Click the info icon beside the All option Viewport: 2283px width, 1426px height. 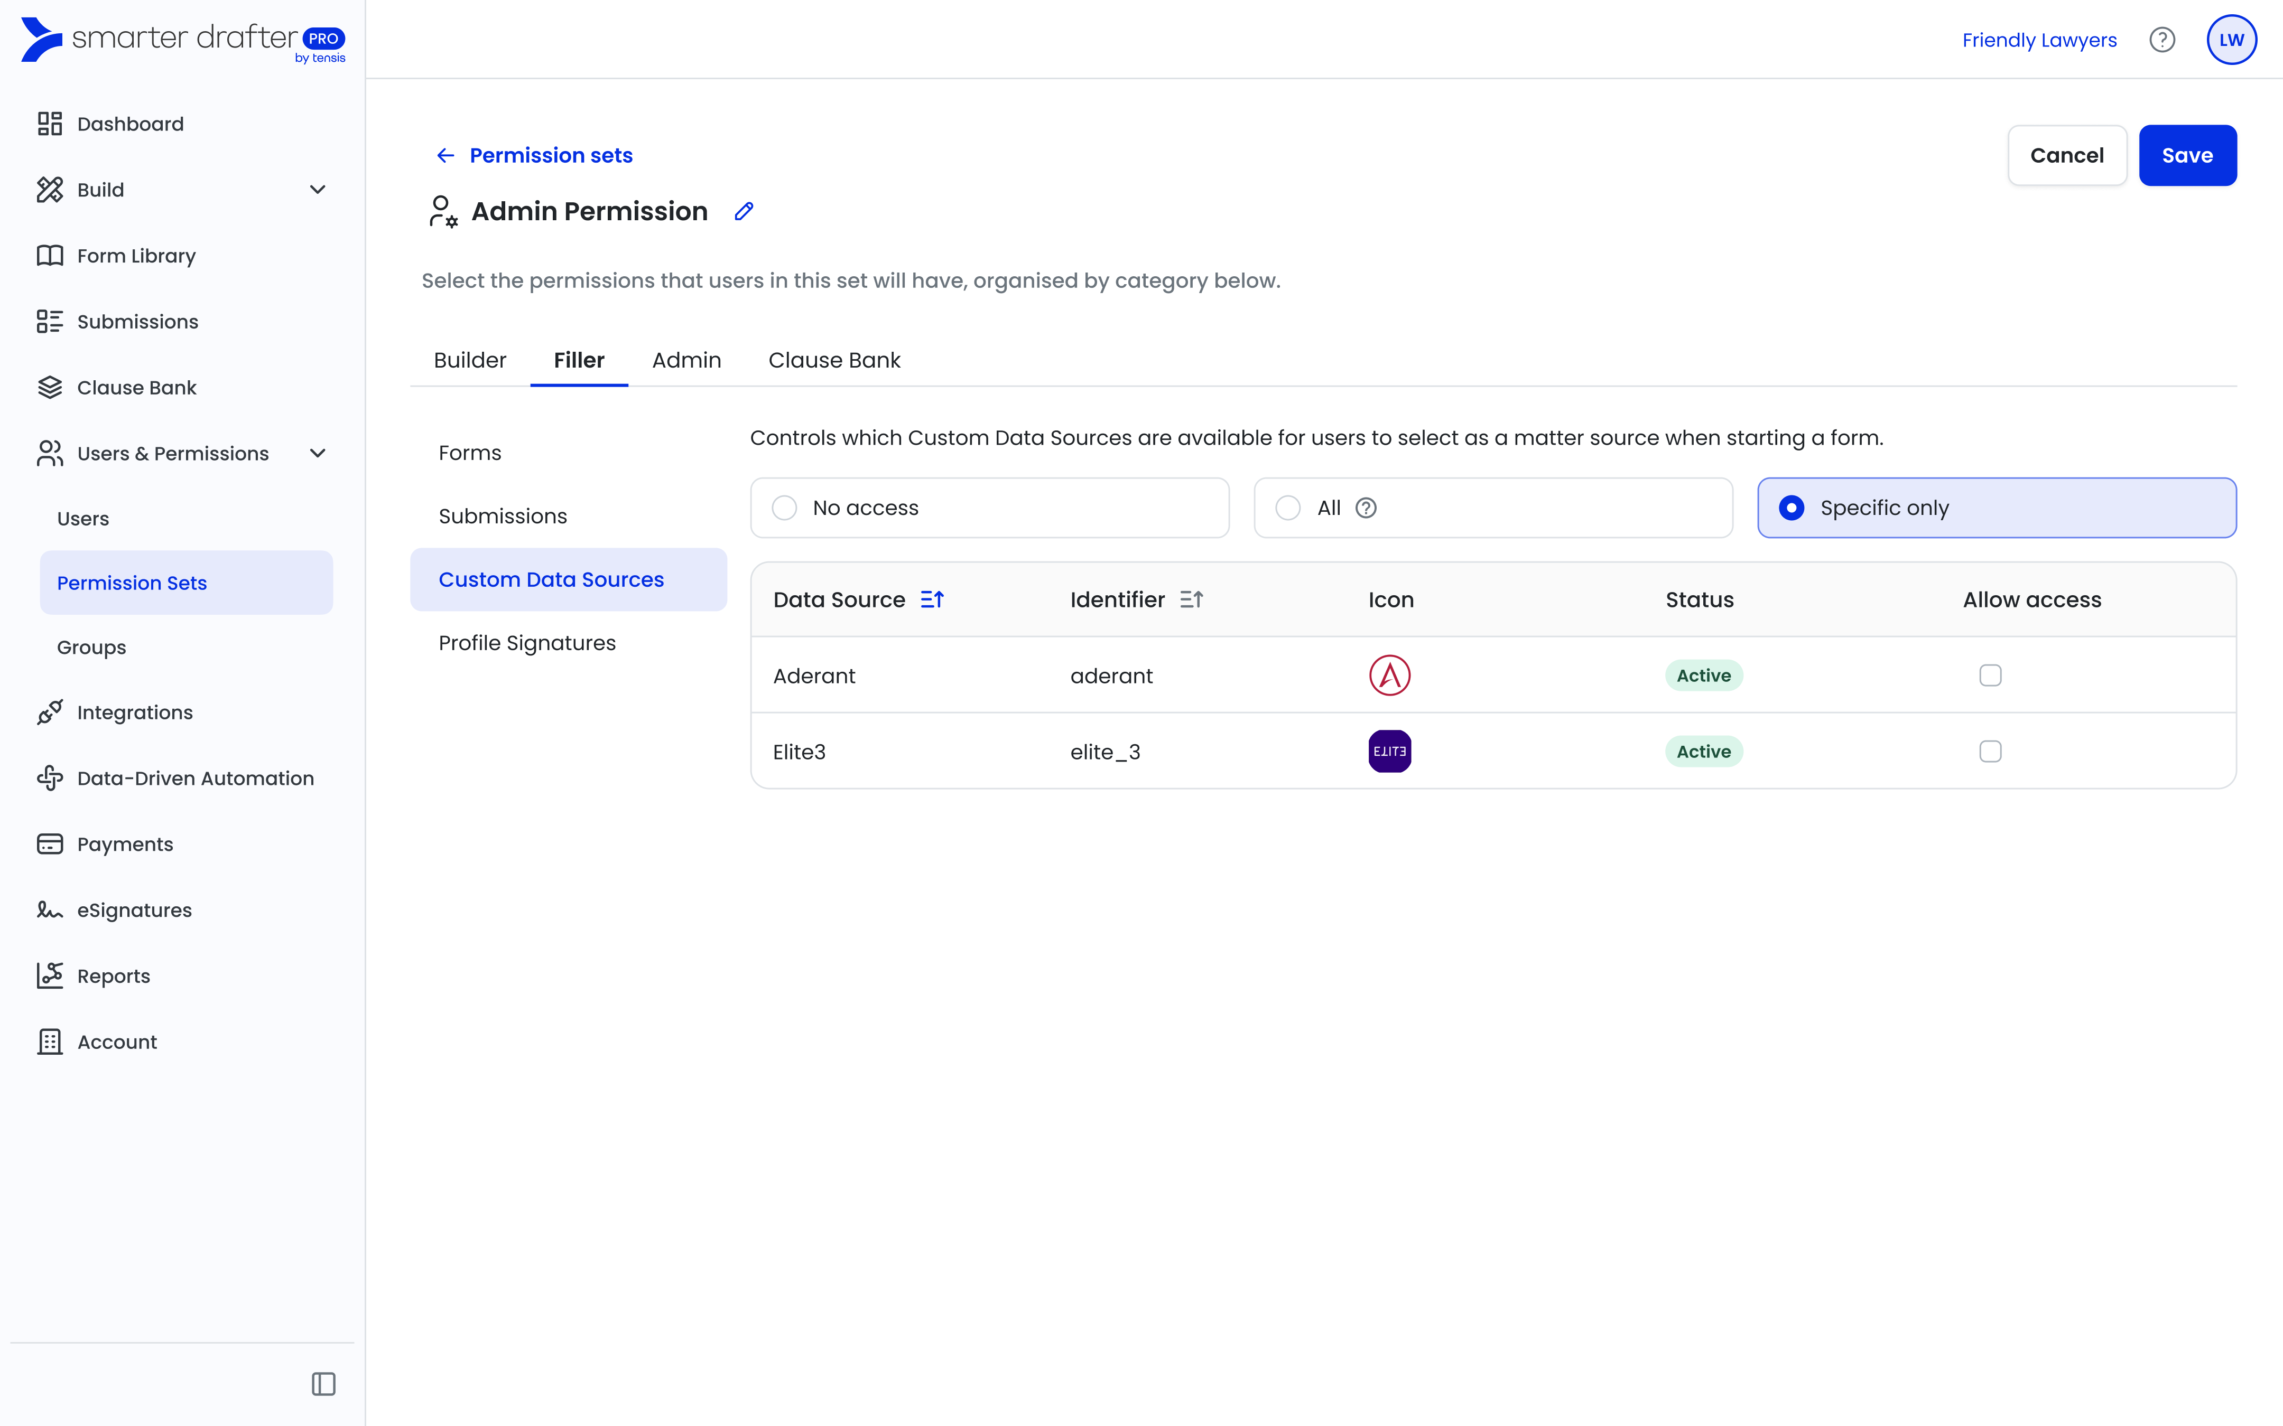[x=1365, y=508]
